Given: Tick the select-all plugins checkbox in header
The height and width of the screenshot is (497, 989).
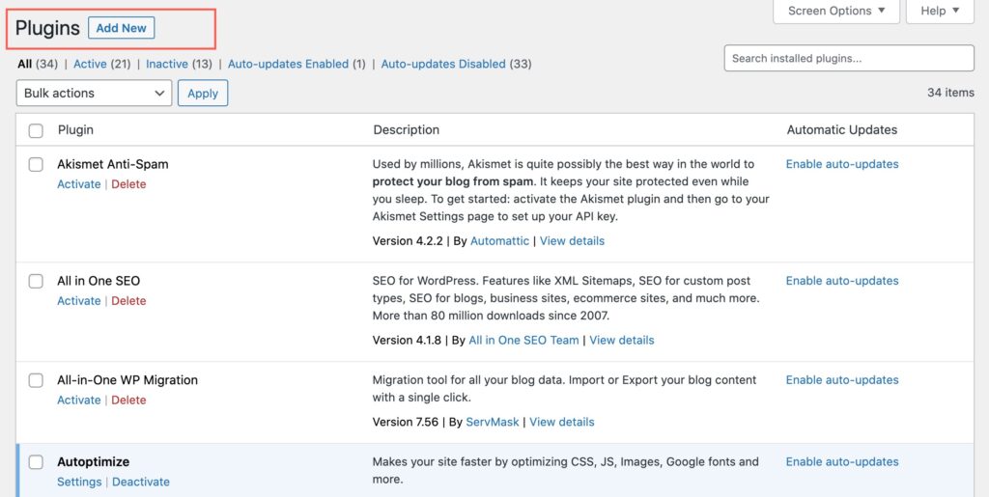Looking at the screenshot, I should pos(36,130).
